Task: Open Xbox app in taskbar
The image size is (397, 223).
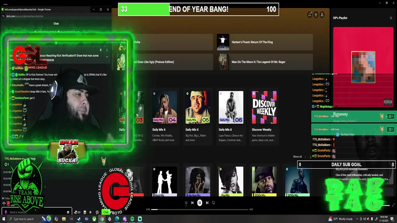Action: click(94, 219)
